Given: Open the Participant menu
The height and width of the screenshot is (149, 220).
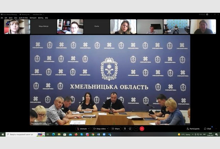Looking at the screenshot, I should [33, 17].
